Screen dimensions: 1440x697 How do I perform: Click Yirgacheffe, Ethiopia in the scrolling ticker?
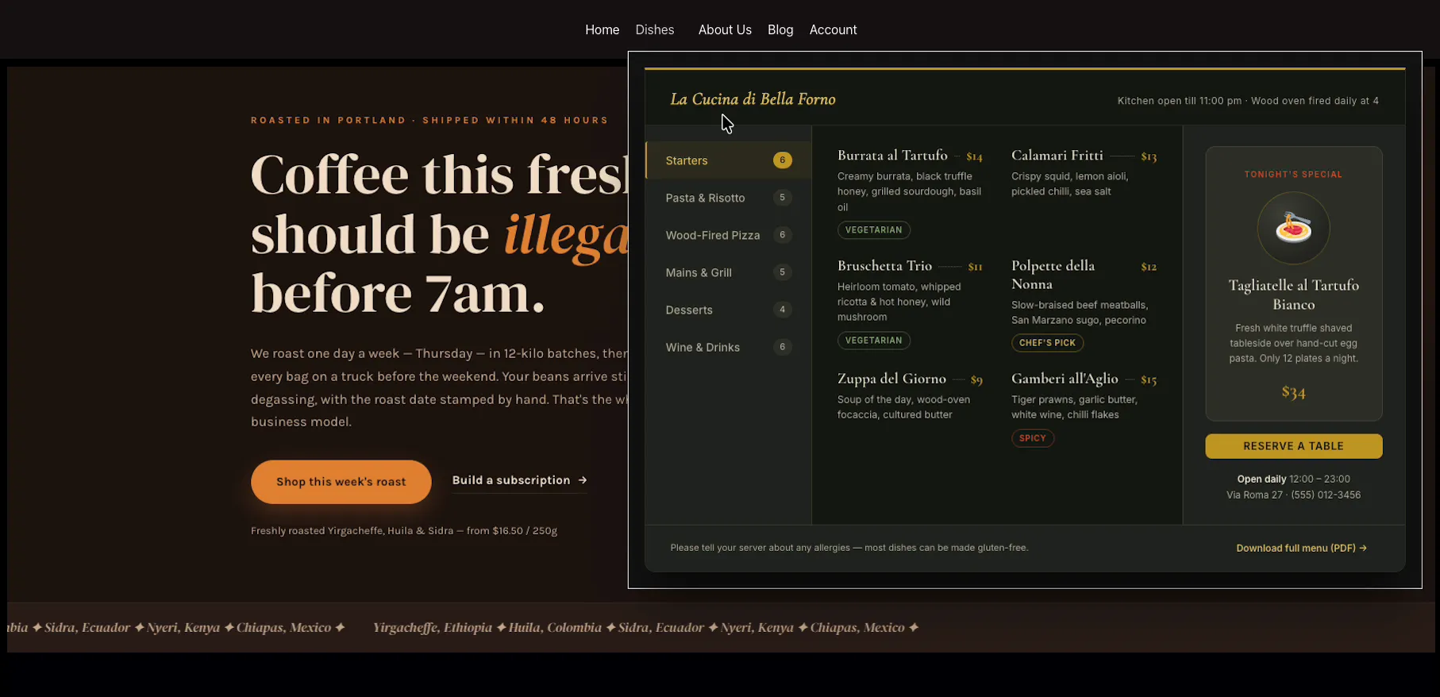click(x=433, y=628)
